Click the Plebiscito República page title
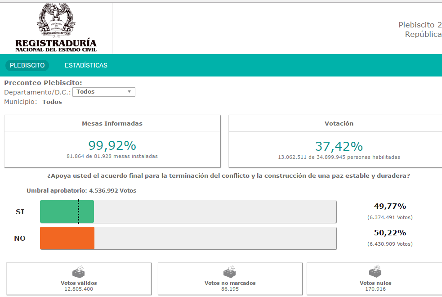This screenshot has width=442, height=297. point(420,30)
